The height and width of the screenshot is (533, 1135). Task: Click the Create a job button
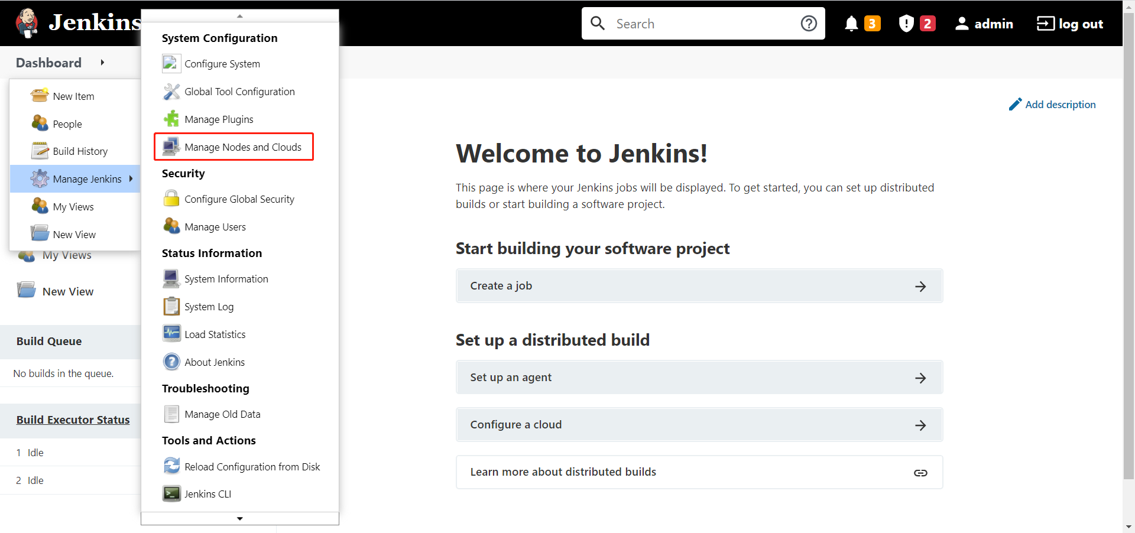[699, 286]
